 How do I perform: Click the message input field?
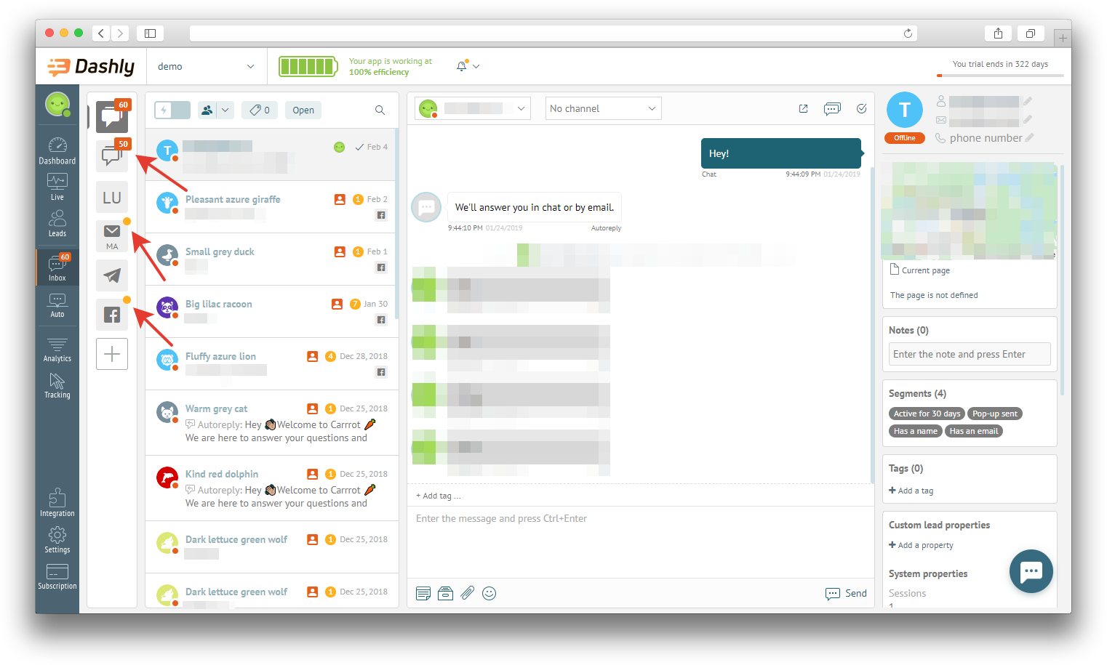tap(640, 542)
